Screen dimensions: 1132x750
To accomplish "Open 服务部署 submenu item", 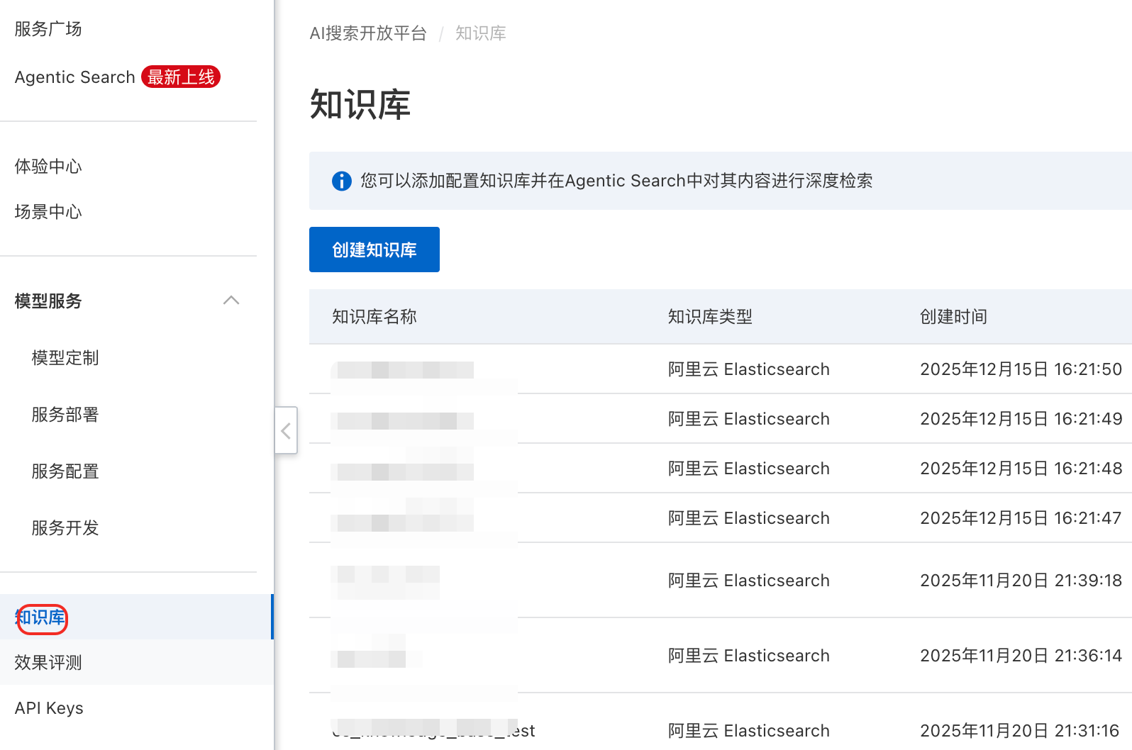I will coord(65,415).
